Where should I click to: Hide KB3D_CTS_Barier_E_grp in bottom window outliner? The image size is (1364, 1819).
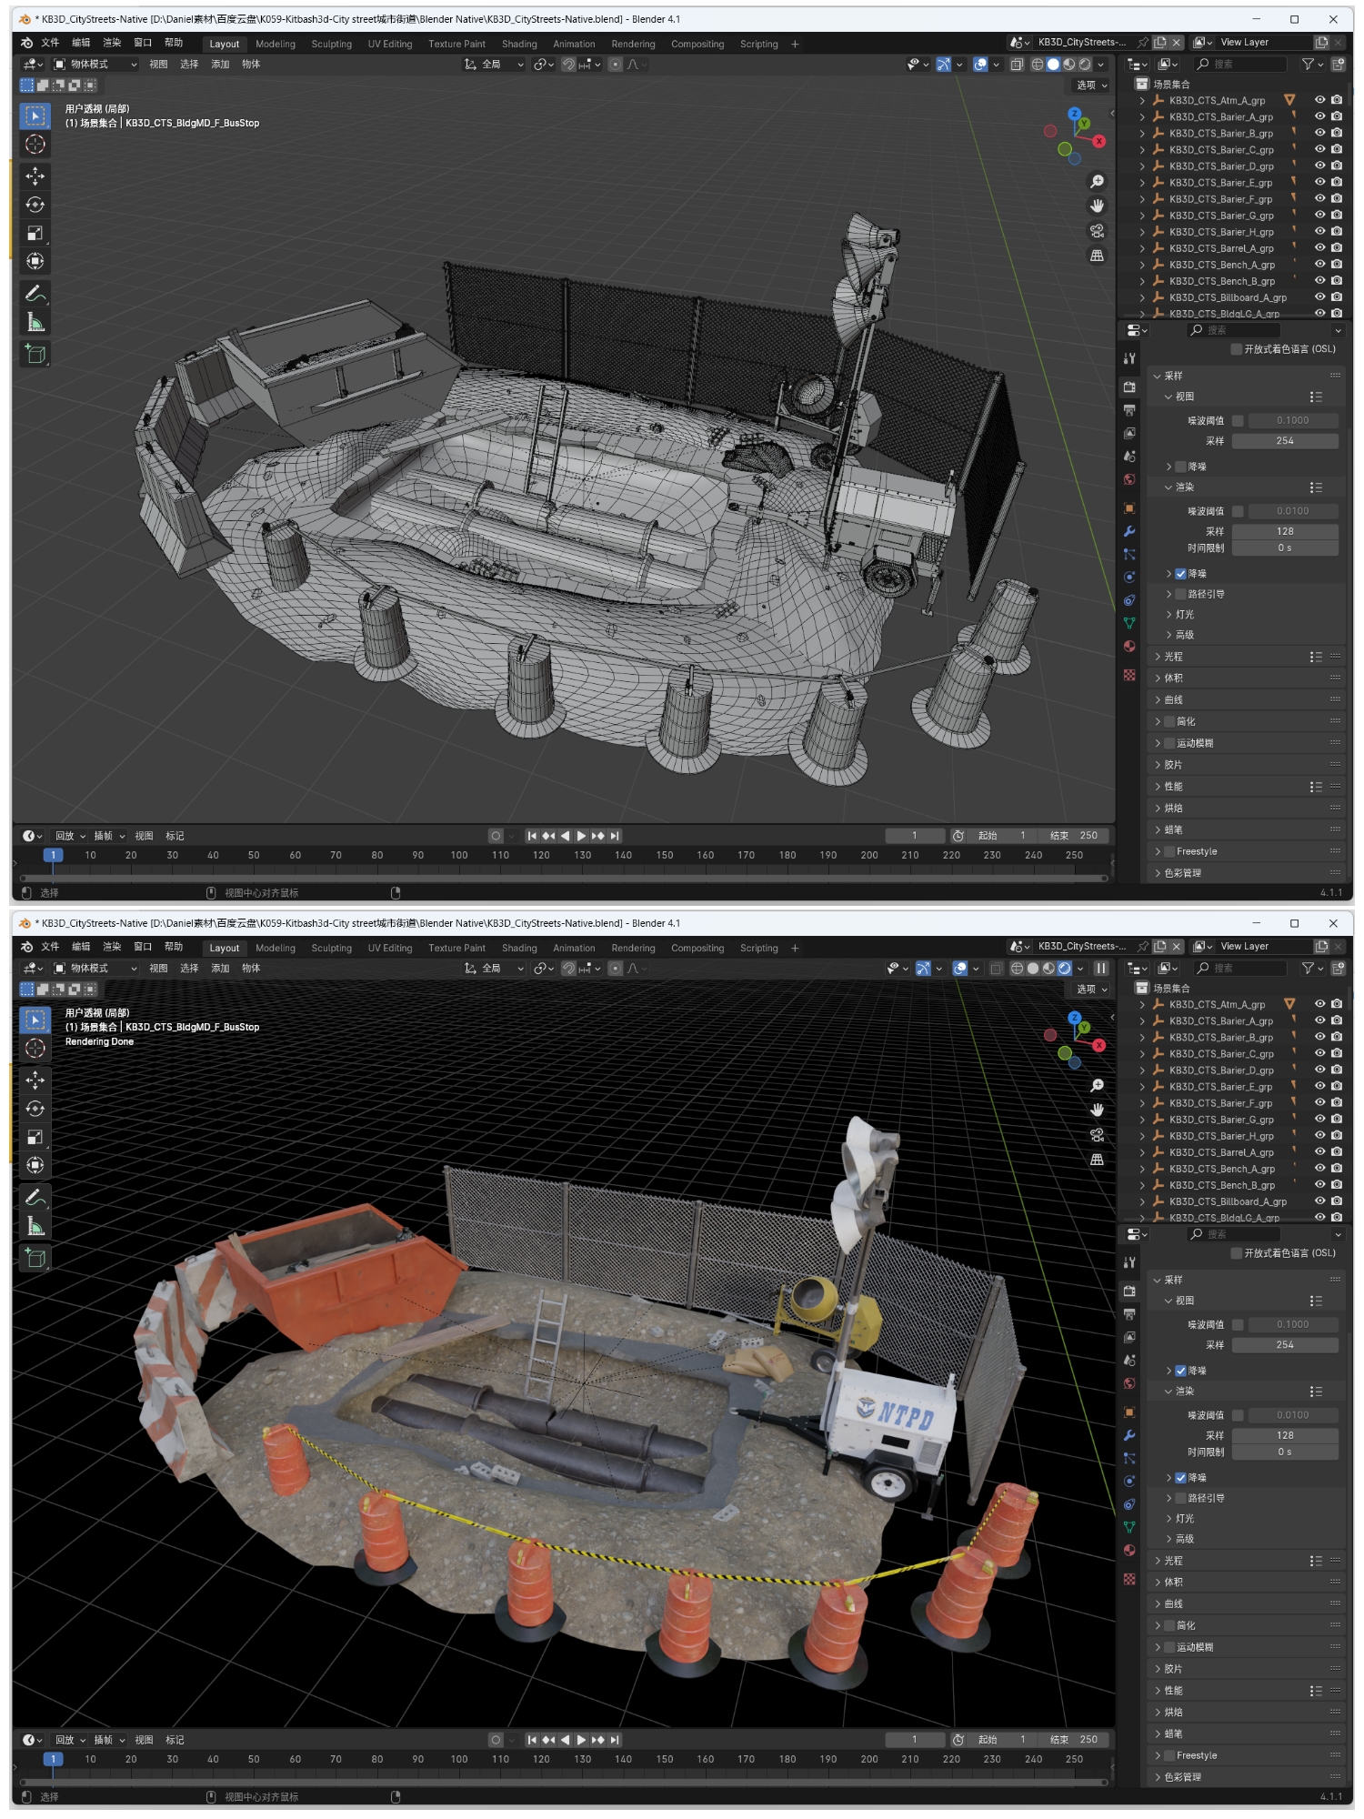click(1319, 1087)
